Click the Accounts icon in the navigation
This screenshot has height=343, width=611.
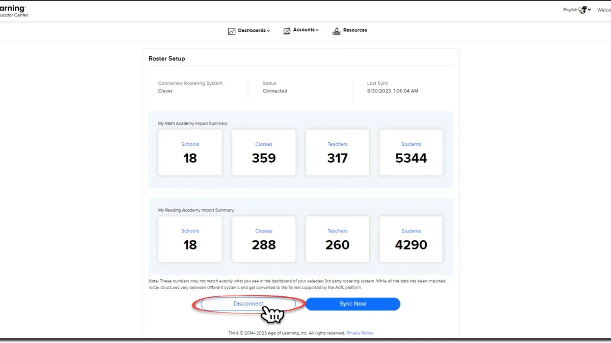pyautogui.click(x=287, y=30)
